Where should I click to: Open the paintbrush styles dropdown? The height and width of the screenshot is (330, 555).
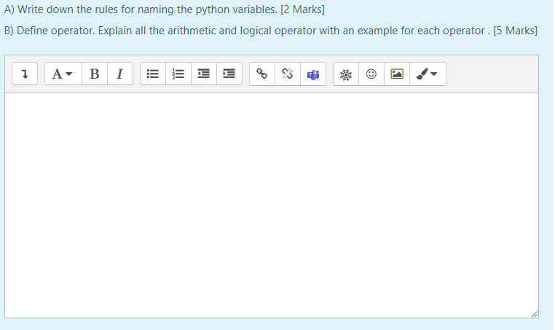point(428,74)
